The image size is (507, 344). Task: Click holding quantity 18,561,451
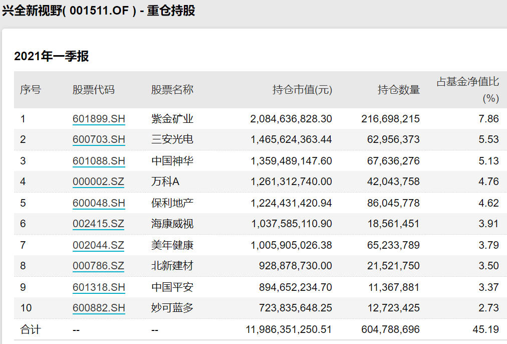(393, 224)
